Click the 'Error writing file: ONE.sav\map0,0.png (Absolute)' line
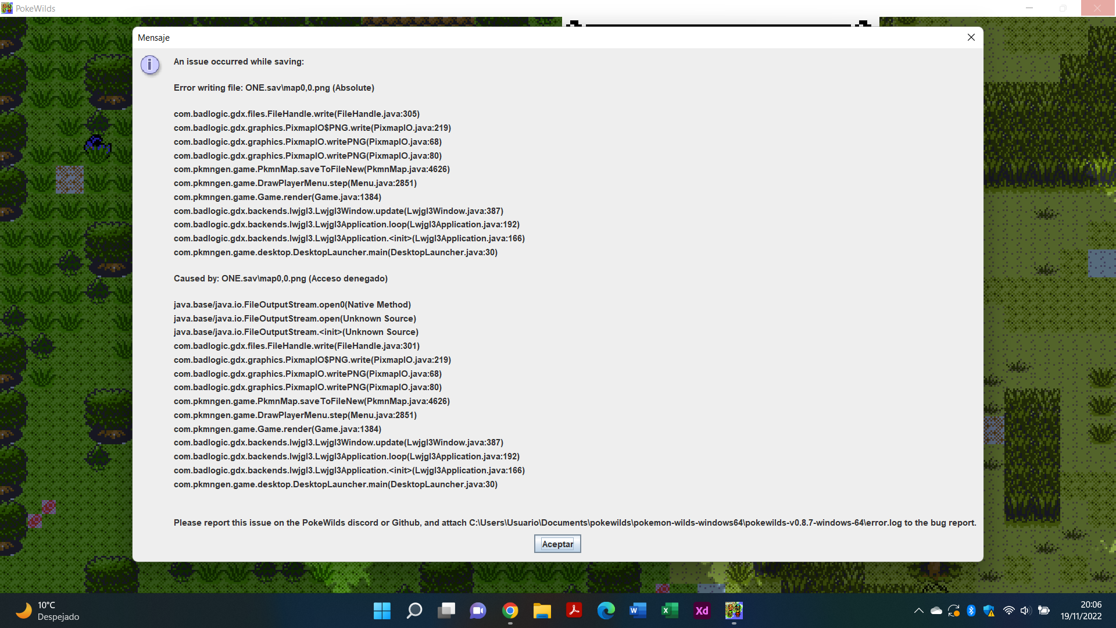 (274, 88)
